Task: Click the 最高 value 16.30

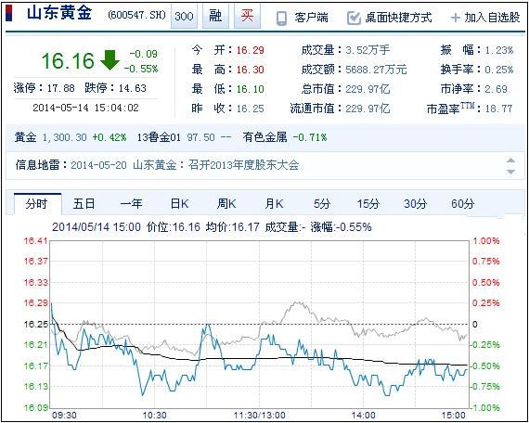Action: 250,70
